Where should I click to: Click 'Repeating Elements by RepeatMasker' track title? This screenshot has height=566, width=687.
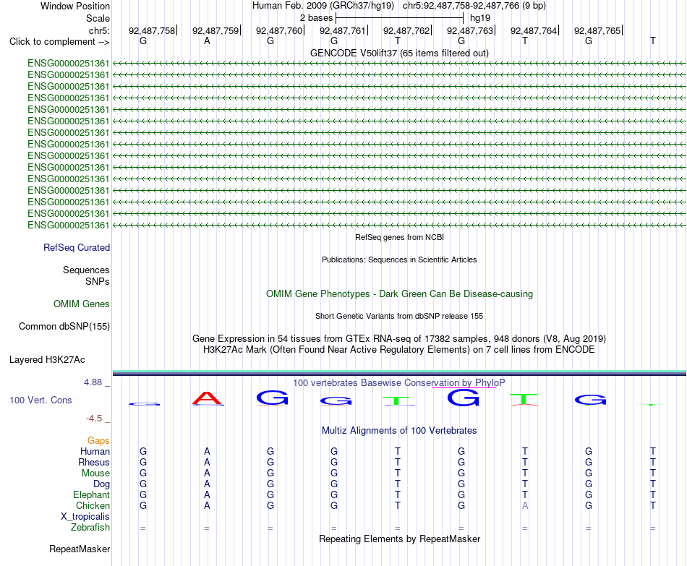click(399, 539)
